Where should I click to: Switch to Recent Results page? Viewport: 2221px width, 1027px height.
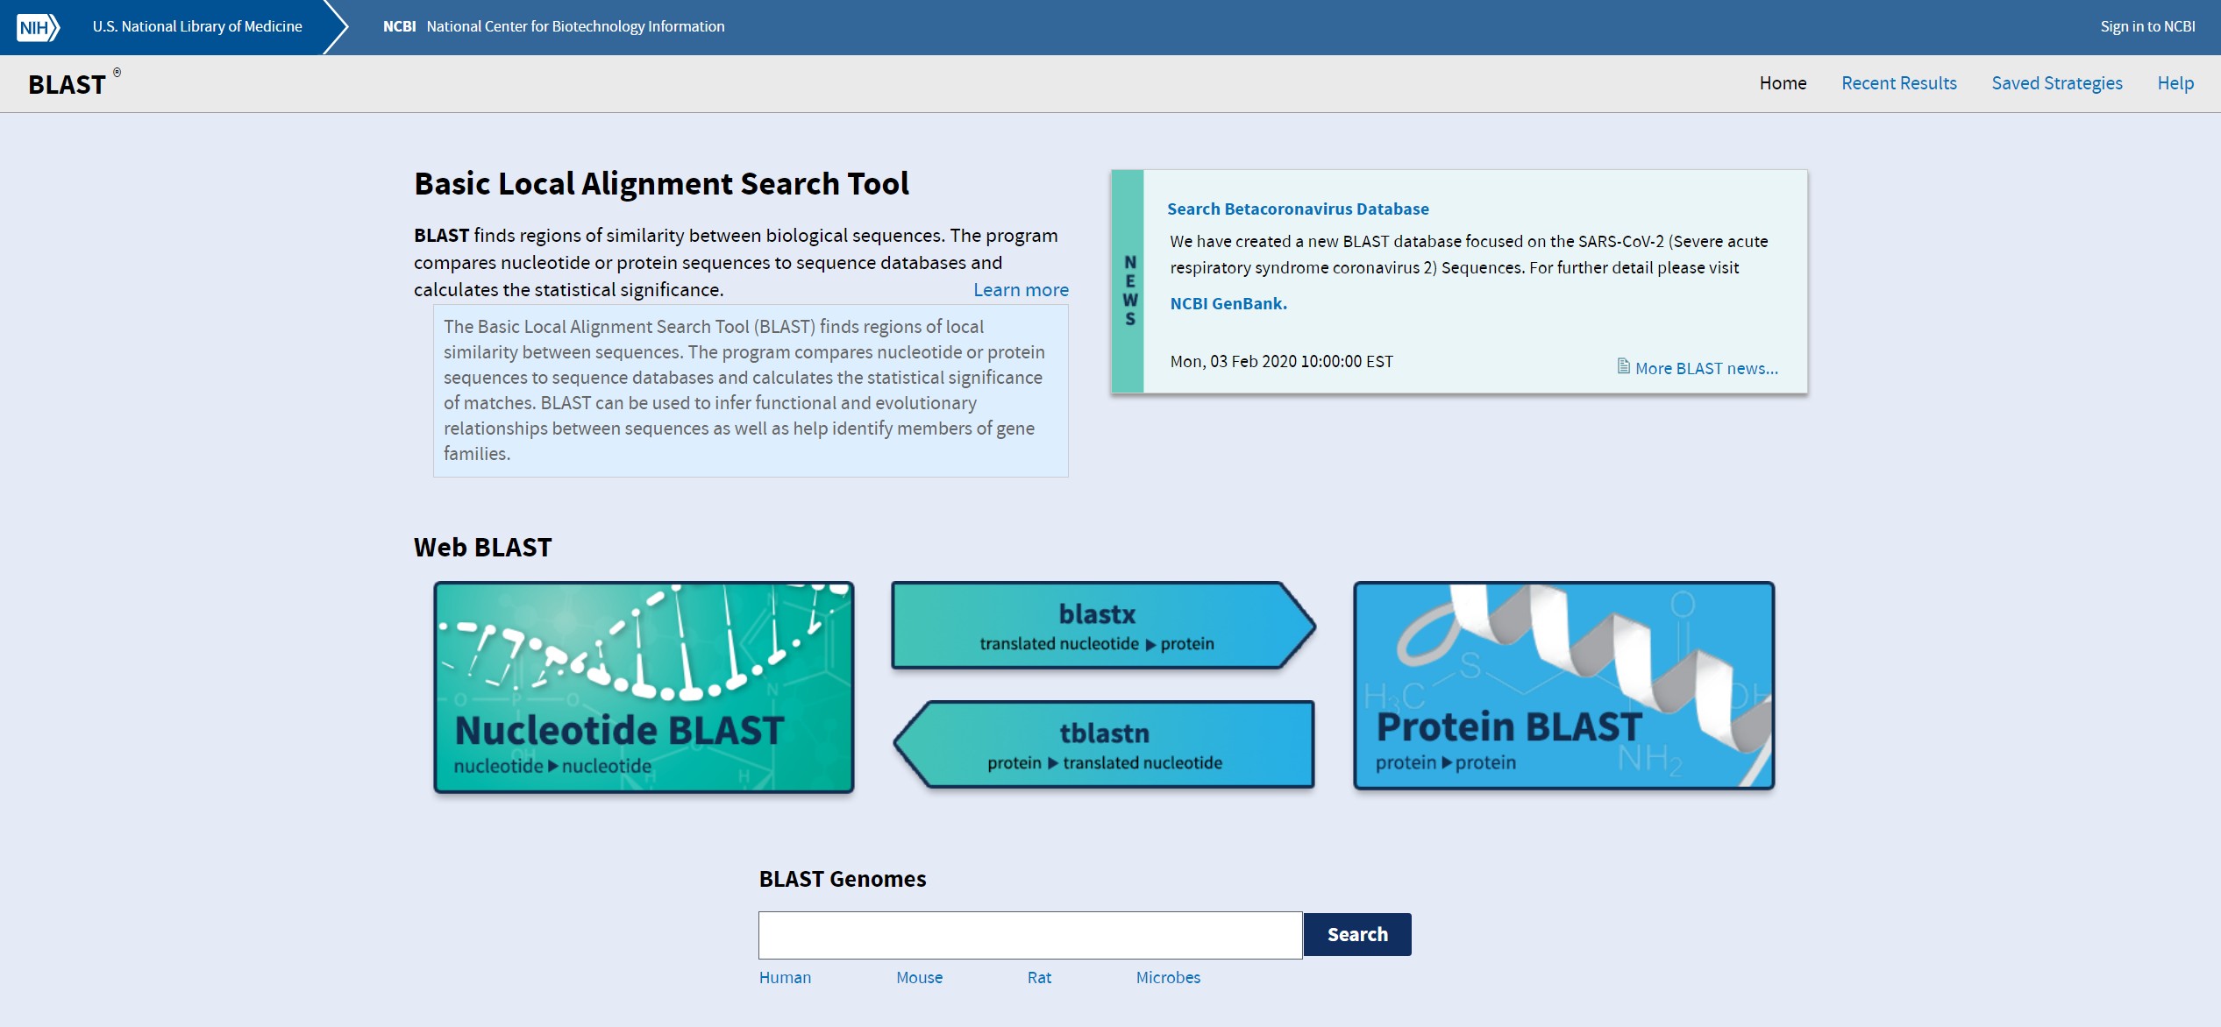[1899, 83]
